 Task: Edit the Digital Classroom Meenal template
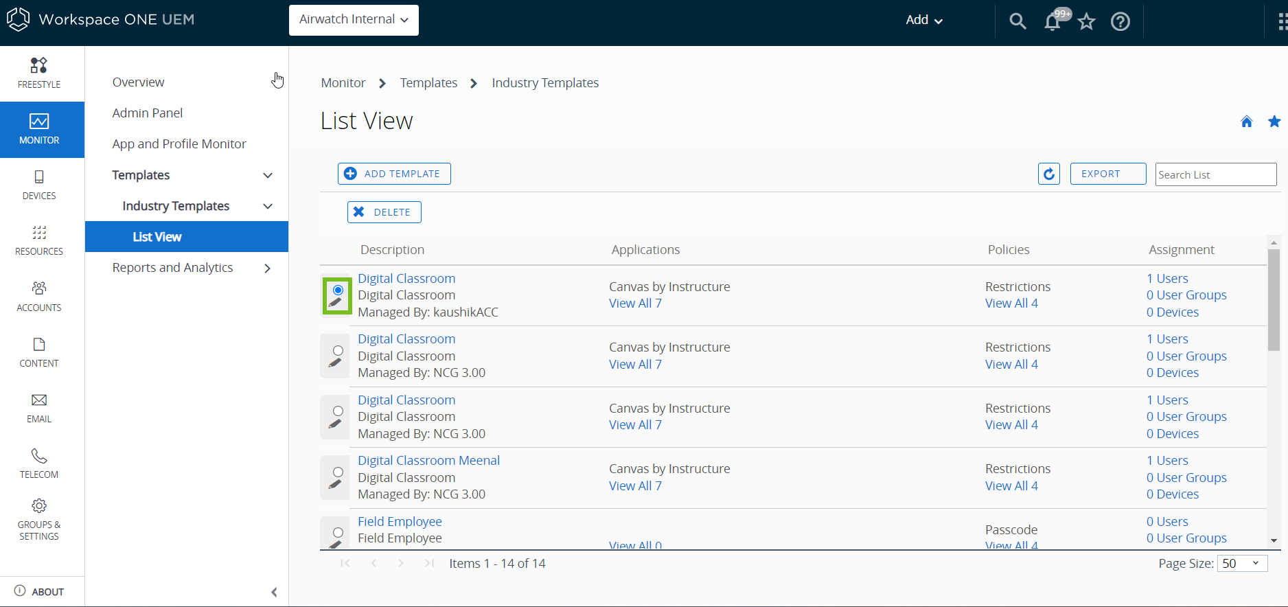point(336,485)
